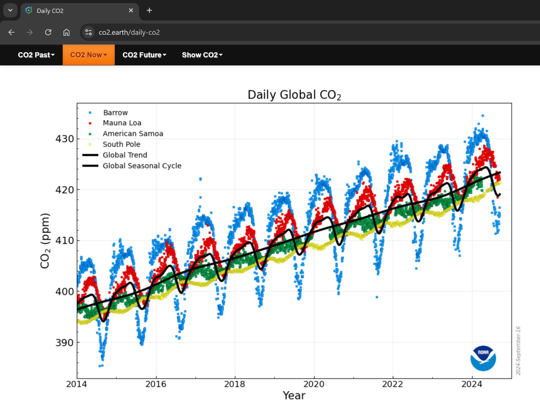540x407 pixels.
Task: Open a new browser tab with plus
Action: point(149,10)
